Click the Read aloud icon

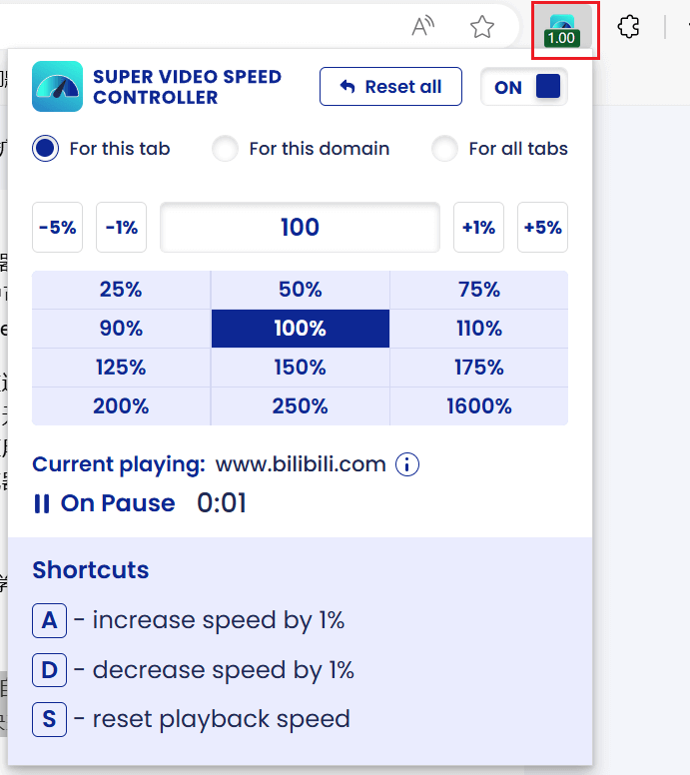(x=423, y=27)
